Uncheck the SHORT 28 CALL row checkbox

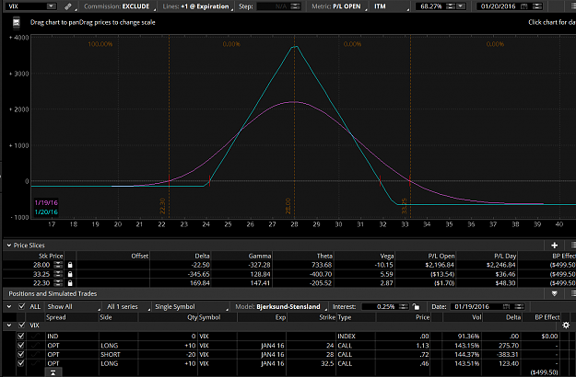[21, 355]
